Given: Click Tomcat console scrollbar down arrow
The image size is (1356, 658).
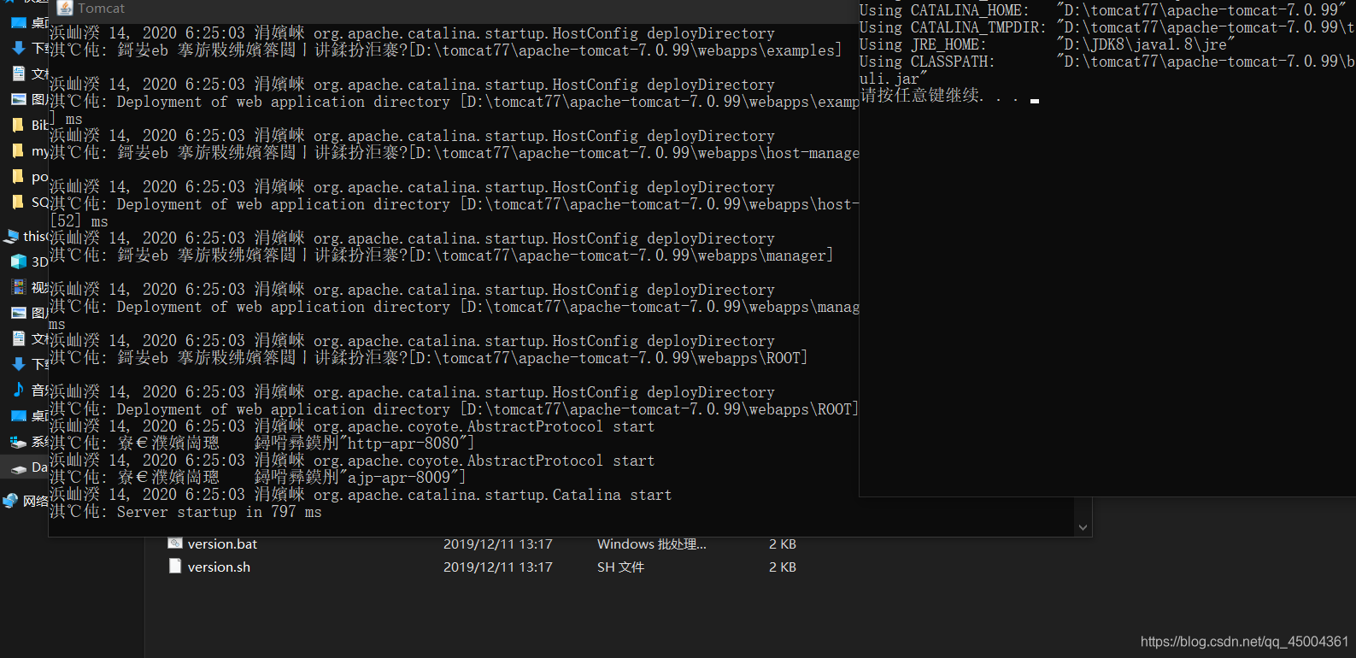Looking at the screenshot, I should [x=1083, y=528].
